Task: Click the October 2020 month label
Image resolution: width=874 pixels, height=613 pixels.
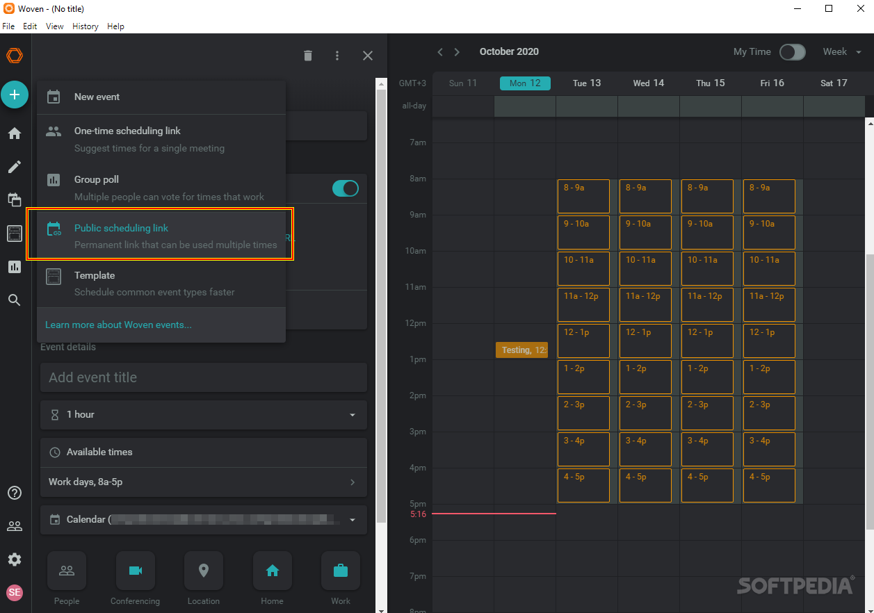Action: 509,52
